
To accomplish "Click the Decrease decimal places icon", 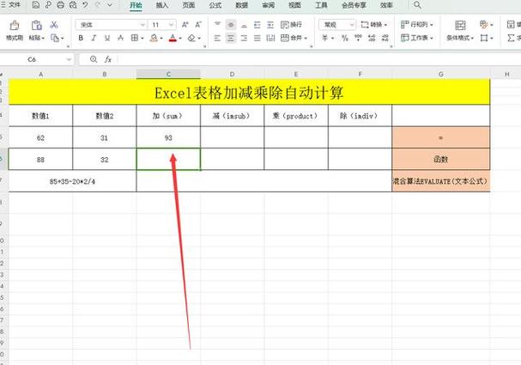I will tap(385, 38).
